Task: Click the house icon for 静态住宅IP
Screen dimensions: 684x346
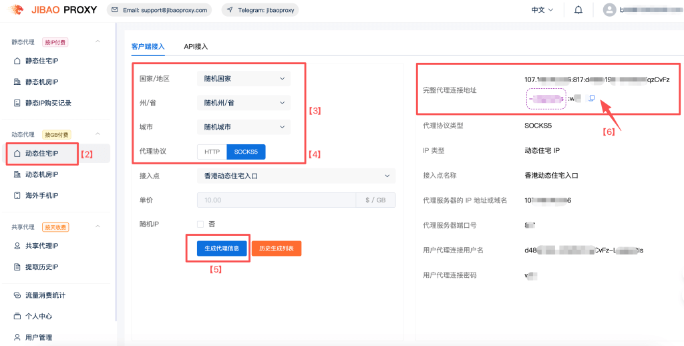Action: pos(17,61)
